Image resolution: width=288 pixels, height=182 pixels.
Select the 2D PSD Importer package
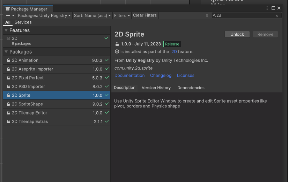[x=57, y=86]
